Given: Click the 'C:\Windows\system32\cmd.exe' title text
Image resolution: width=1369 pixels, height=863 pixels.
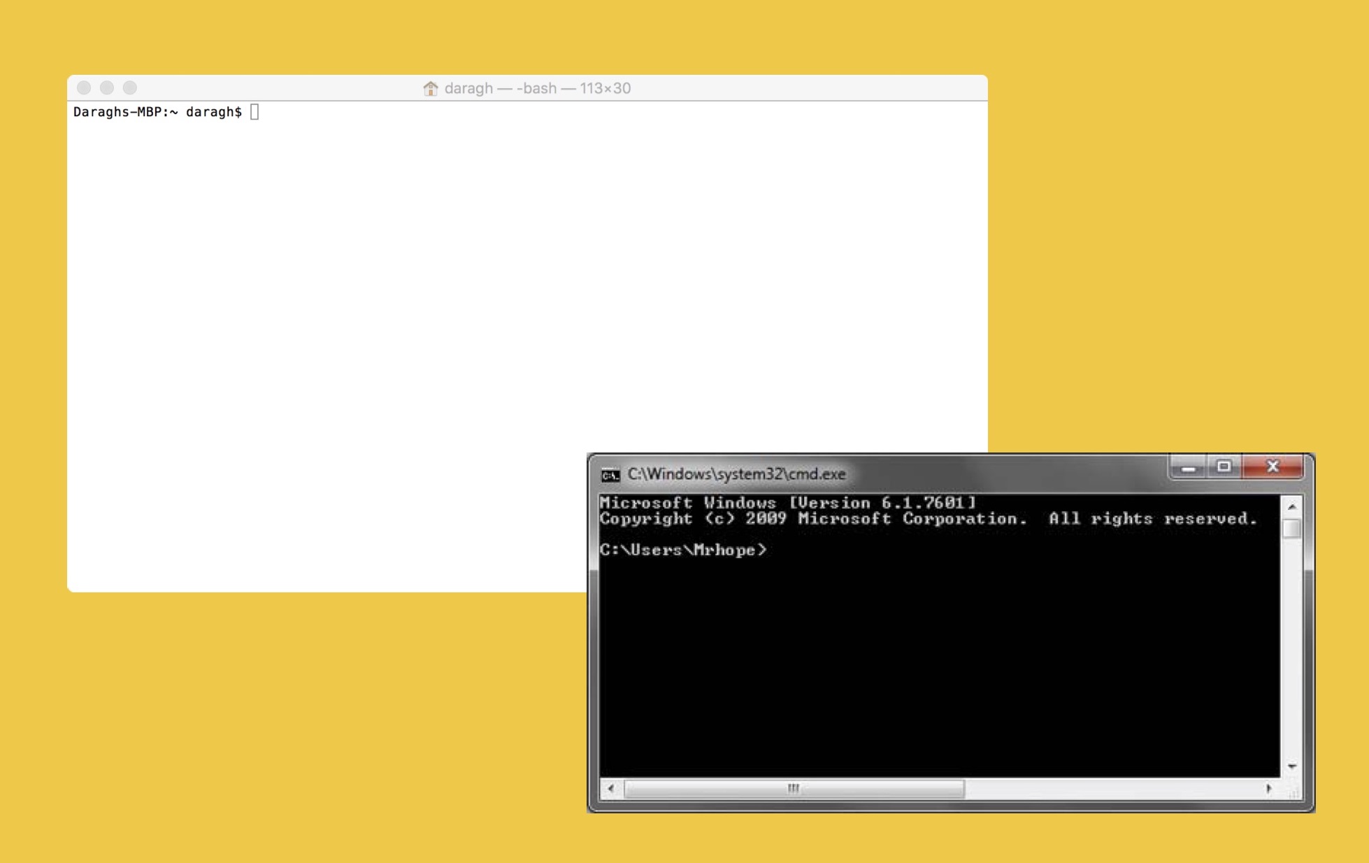Looking at the screenshot, I should [x=736, y=474].
